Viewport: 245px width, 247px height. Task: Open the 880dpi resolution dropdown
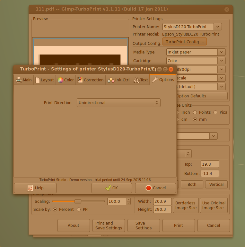point(222,69)
